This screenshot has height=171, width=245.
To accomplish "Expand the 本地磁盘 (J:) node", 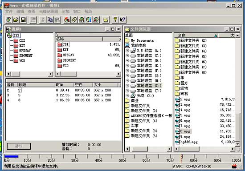I will [x=127, y=91].
